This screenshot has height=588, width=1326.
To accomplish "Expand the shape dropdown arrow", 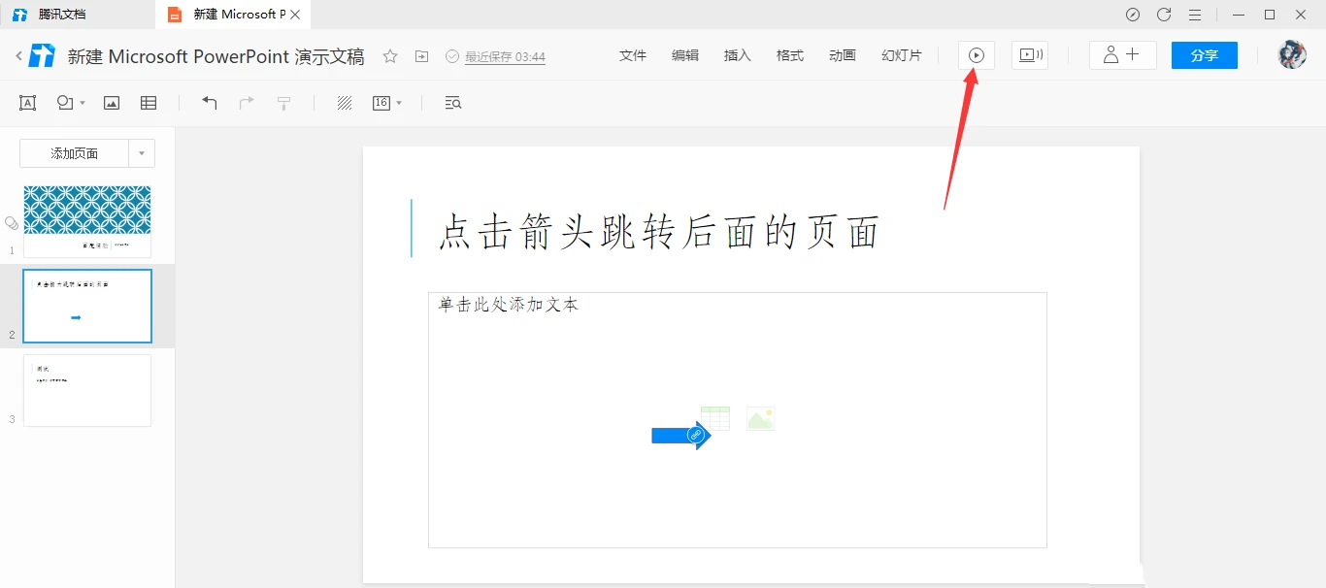I will click(83, 103).
